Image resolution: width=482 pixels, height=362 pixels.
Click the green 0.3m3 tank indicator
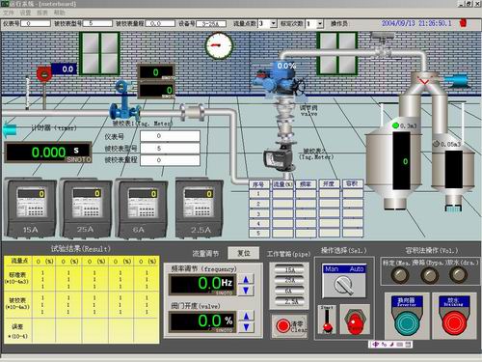(395, 125)
